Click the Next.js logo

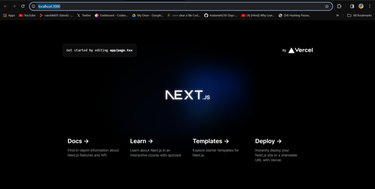point(187,95)
